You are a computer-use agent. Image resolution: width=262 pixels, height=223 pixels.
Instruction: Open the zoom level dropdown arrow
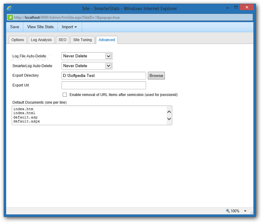245,211
